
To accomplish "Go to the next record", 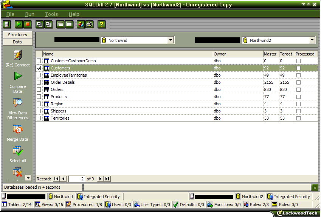I will click(x=100, y=179).
